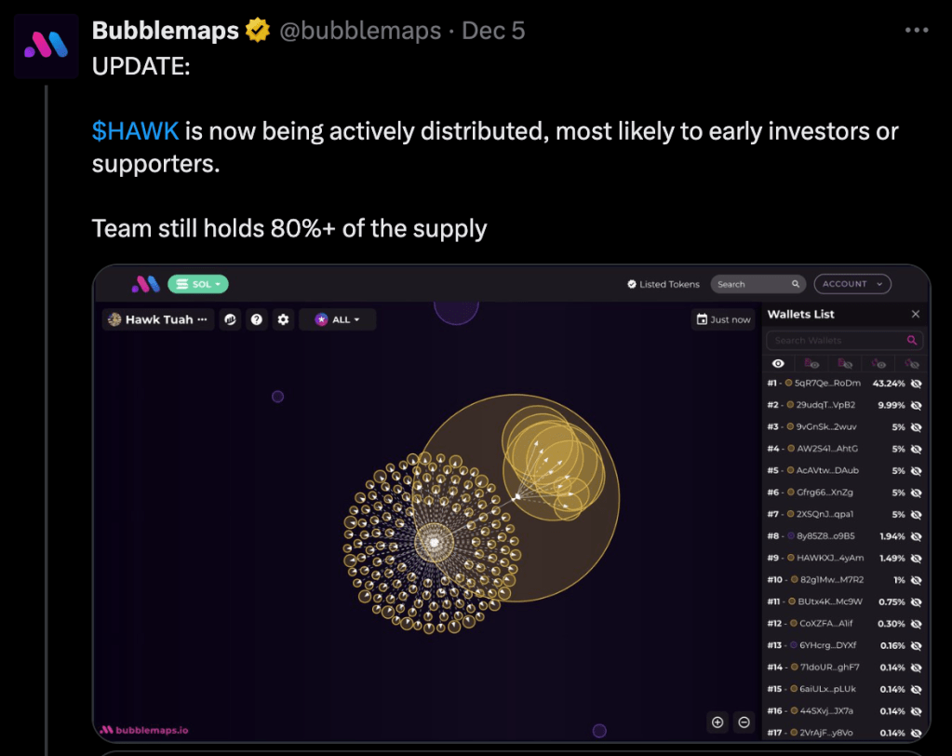
Task: Hide wallet #2 29udqT...VpB2 on the map
Action: (916, 405)
